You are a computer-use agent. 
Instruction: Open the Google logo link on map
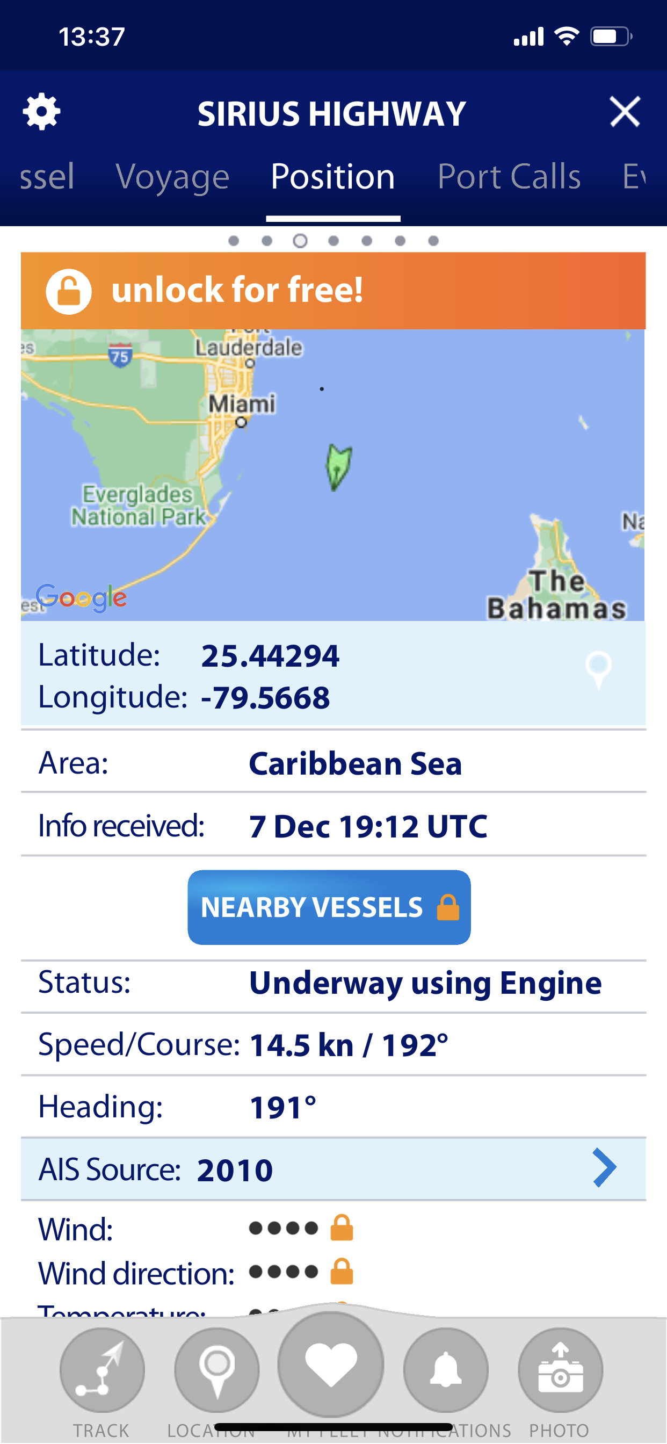[81, 597]
